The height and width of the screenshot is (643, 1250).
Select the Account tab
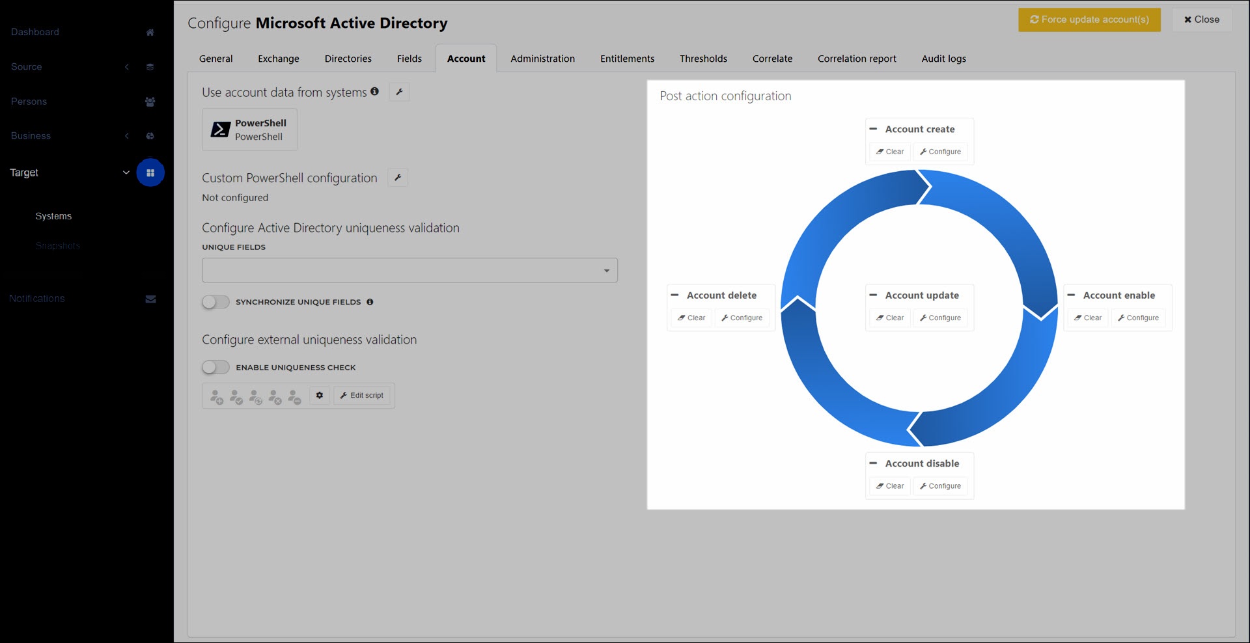(x=466, y=59)
